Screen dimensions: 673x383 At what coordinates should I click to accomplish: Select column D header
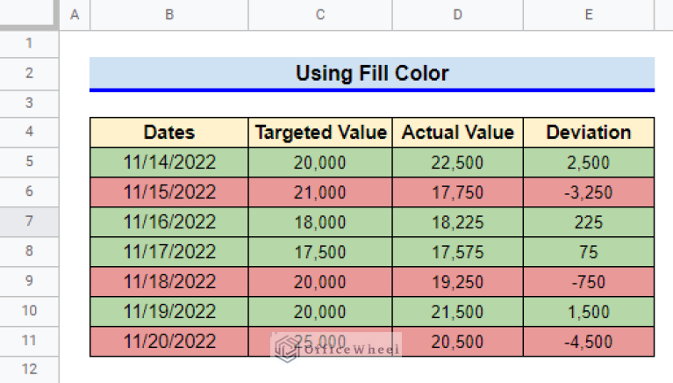(x=457, y=15)
